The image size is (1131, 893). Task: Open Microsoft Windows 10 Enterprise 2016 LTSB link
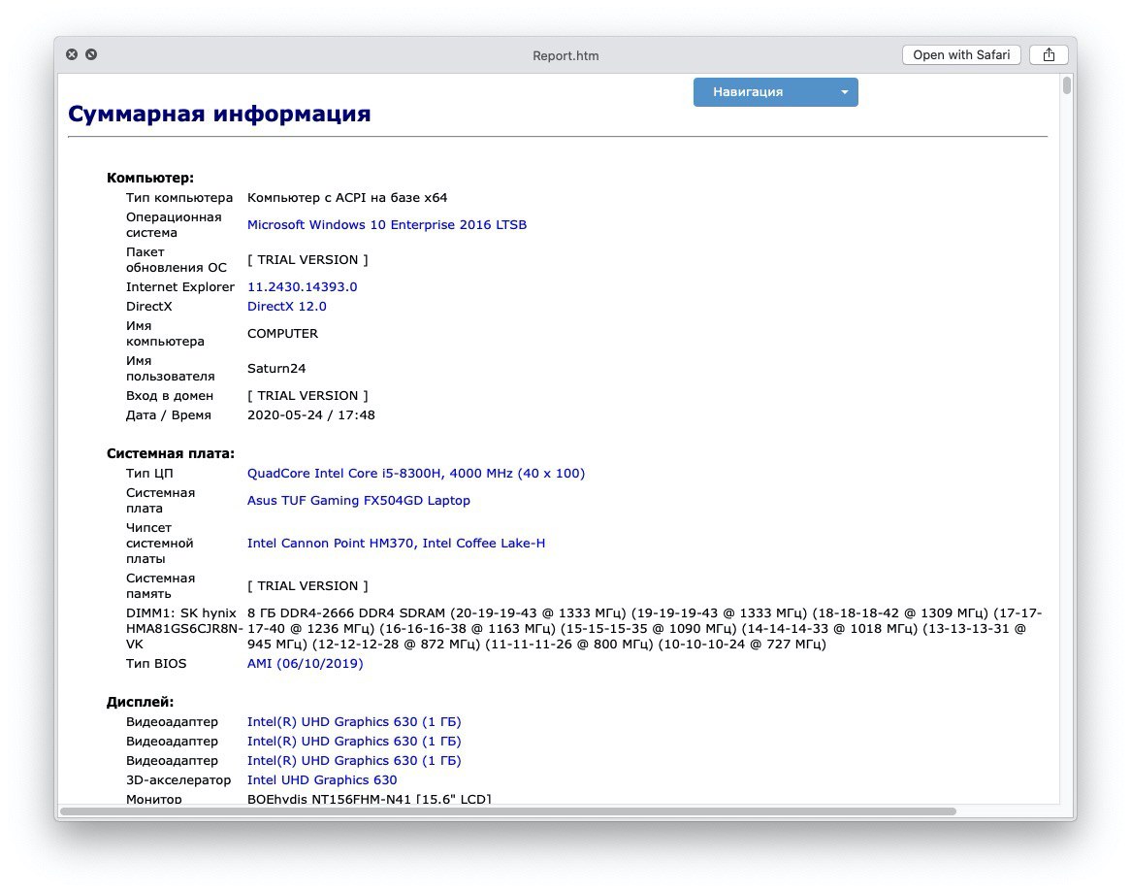[387, 224]
